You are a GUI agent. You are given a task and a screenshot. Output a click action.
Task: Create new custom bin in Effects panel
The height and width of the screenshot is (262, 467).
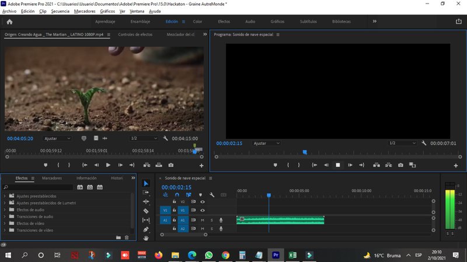click(x=119, y=237)
